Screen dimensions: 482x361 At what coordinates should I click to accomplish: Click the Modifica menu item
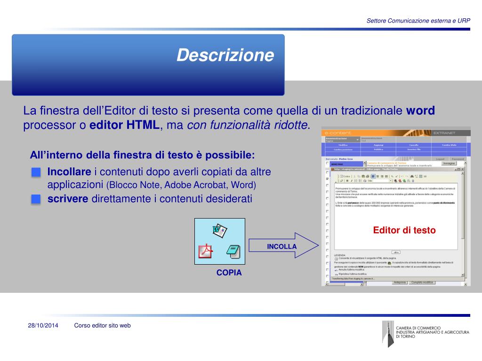pyautogui.click(x=343, y=145)
